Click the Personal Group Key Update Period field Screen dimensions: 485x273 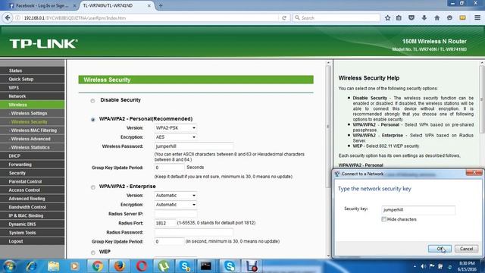click(169, 168)
